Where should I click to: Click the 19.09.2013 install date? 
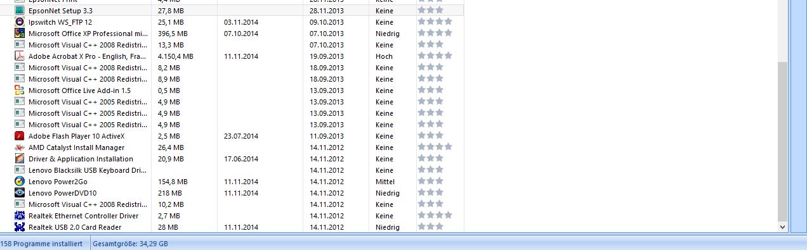coord(327,56)
